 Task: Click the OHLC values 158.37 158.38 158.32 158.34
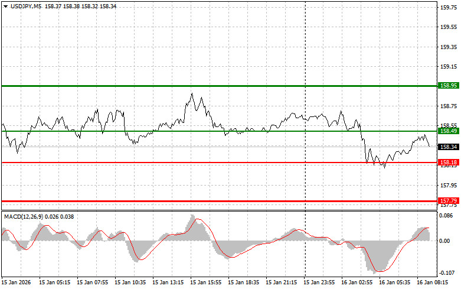coord(80,7)
